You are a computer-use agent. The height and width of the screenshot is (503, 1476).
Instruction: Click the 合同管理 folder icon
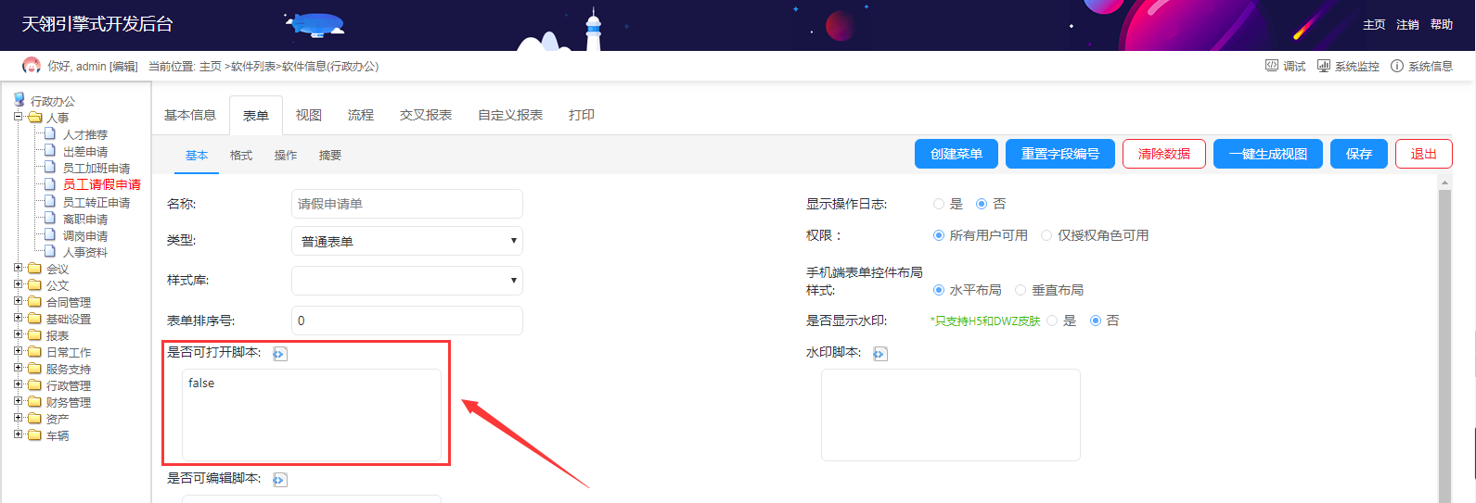[35, 302]
